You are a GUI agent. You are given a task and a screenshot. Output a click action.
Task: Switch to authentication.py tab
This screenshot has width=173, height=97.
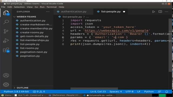[74, 12]
